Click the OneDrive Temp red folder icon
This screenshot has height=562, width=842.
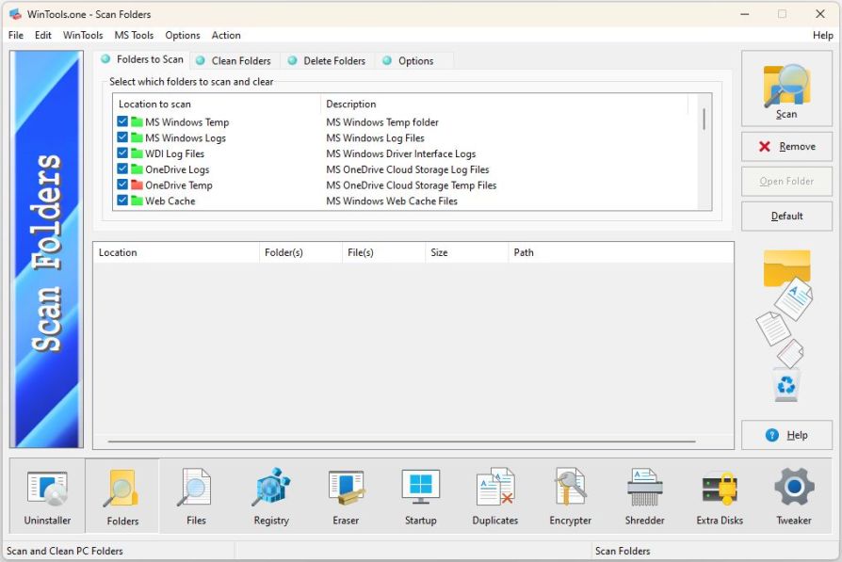[137, 185]
